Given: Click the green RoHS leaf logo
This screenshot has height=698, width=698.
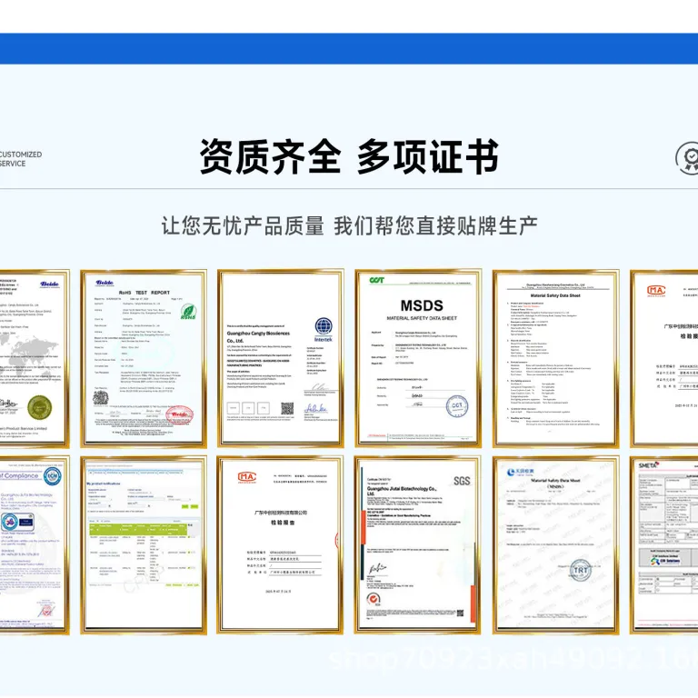Looking at the screenshot, I should pyautogui.click(x=188, y=311).
